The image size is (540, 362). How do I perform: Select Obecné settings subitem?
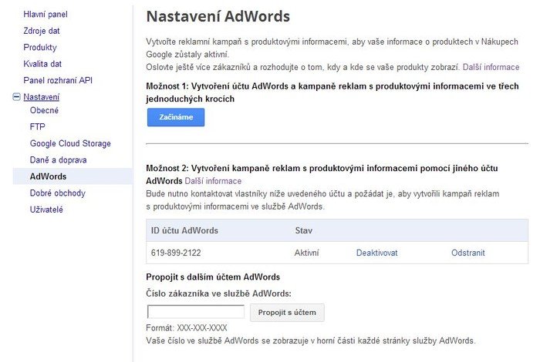[44, 110]
